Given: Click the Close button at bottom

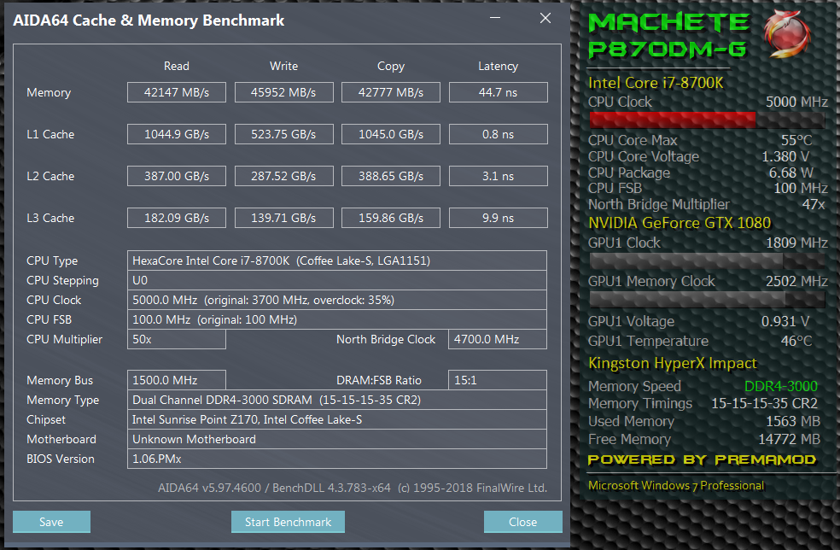Looking at the screenshot, I should 522,522.
